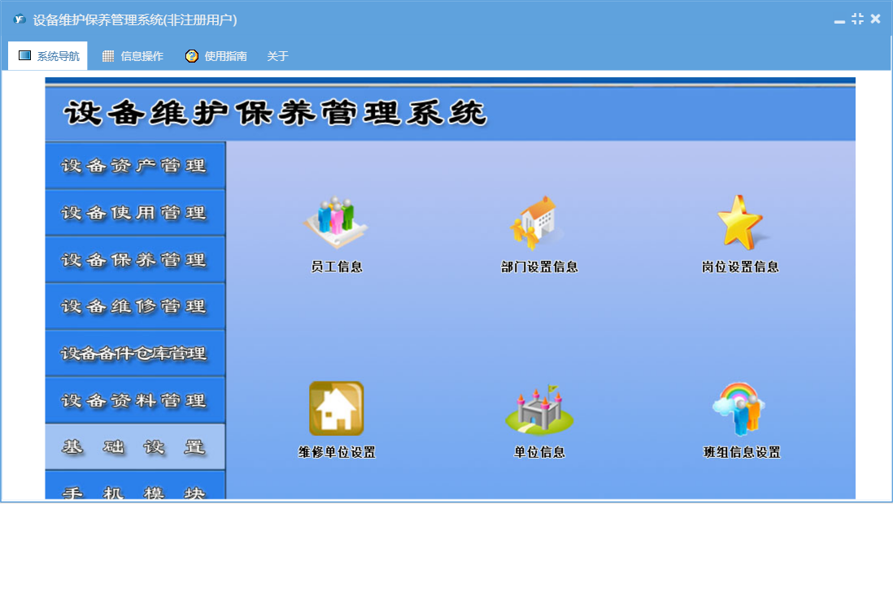Click the 员工信息 label

[x=337, y=267]
